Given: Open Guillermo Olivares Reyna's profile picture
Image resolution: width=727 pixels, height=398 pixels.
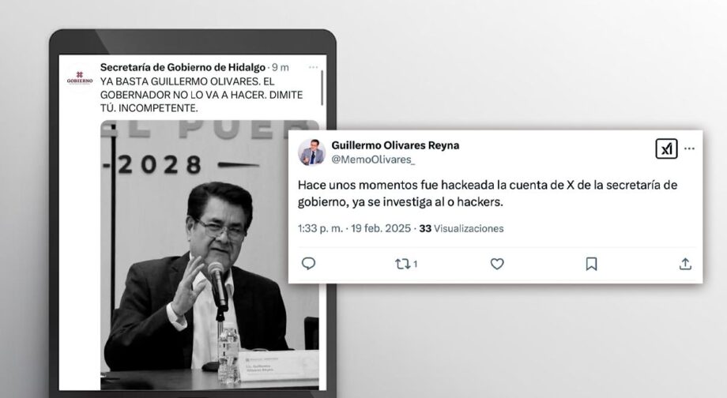Looking at the screenshot, I should (311, 152).
